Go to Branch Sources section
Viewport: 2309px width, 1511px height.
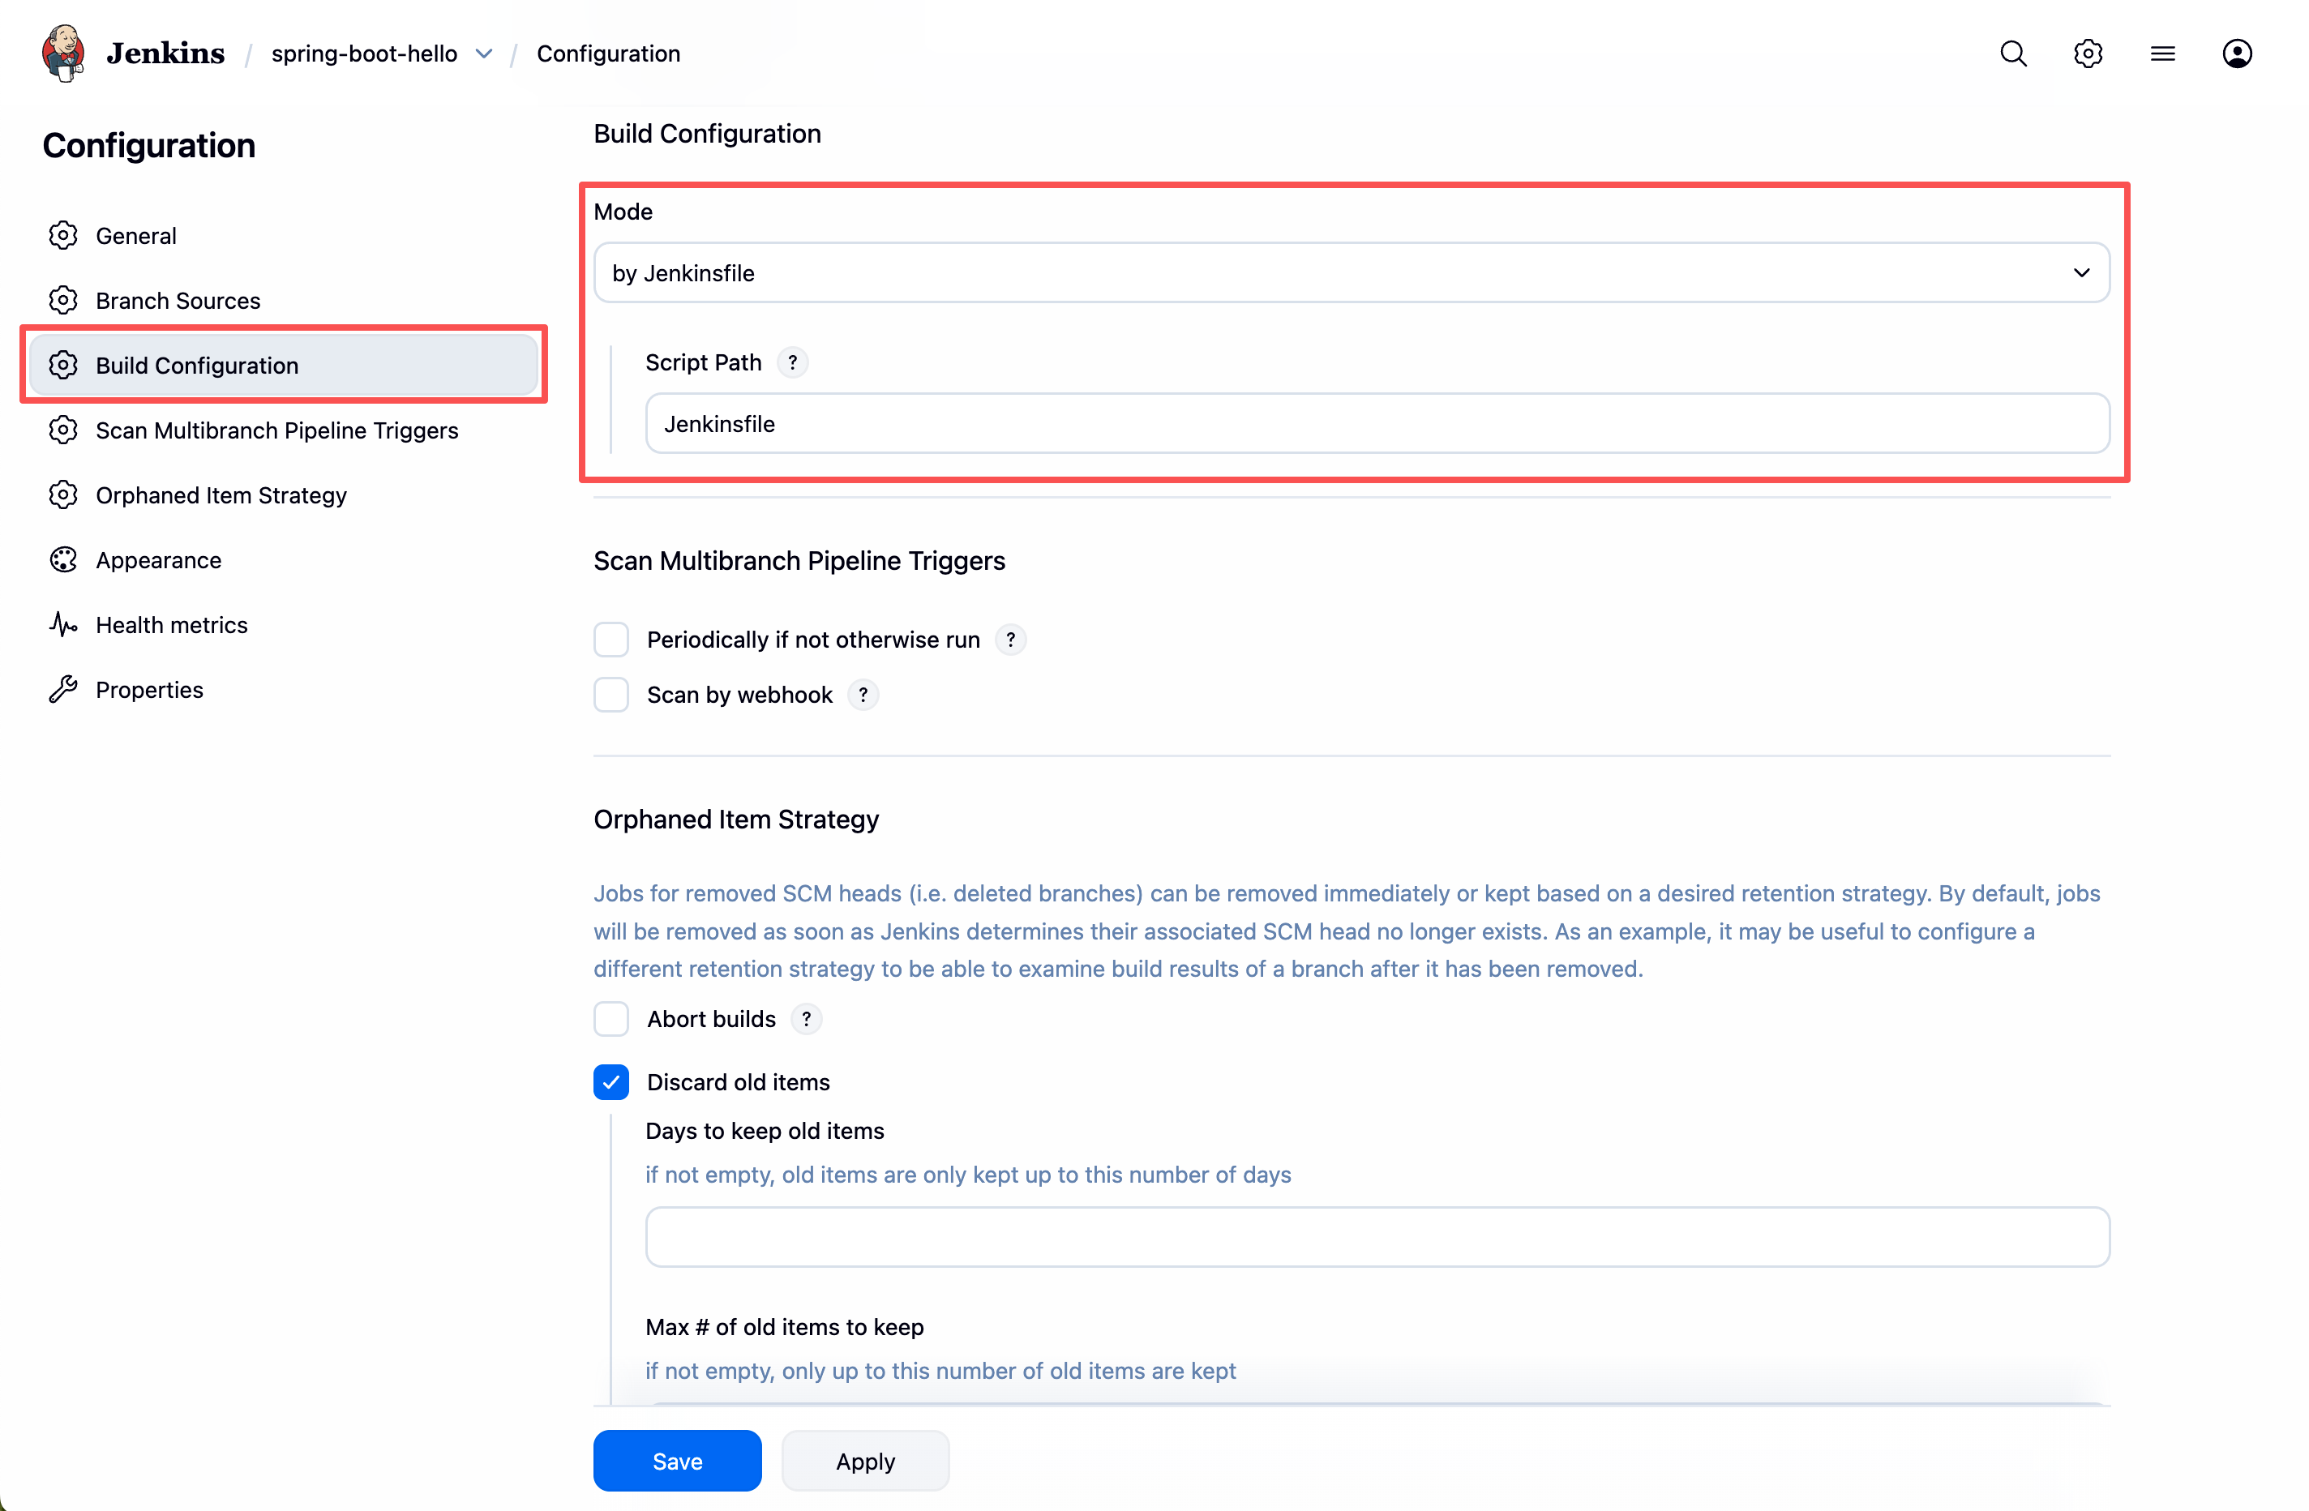178,301
